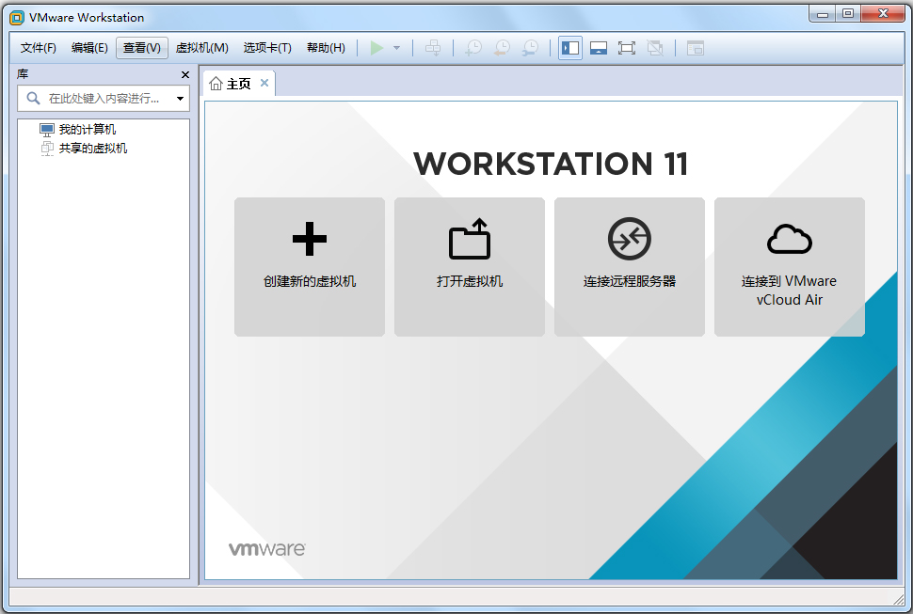Click the console view icon
The width and height of the screenshot is (913, 614).
coord(696,48)
